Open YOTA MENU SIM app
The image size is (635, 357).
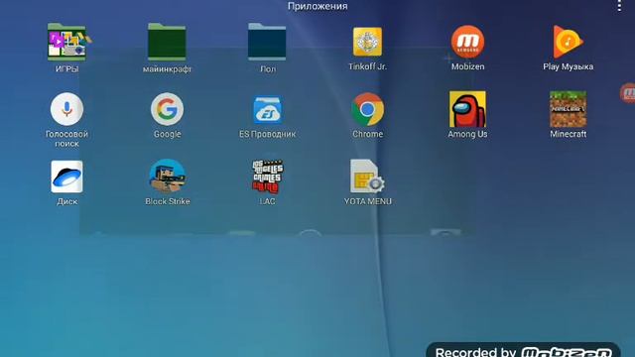pos(367,177)
